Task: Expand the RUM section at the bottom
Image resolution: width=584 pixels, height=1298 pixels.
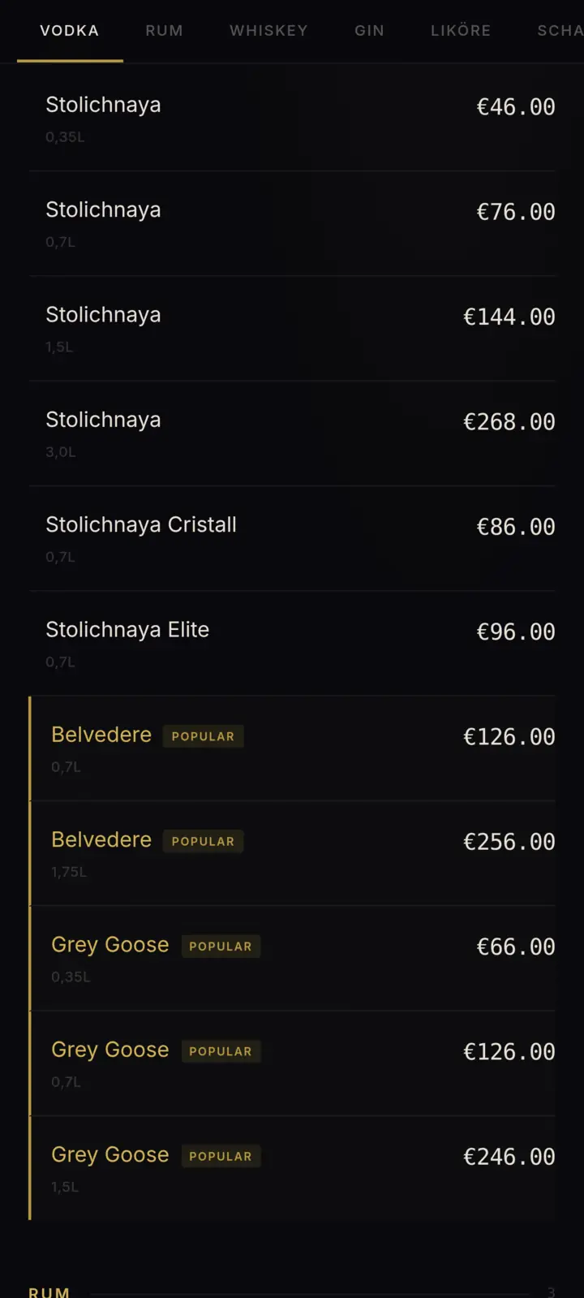Action: 49,1291
